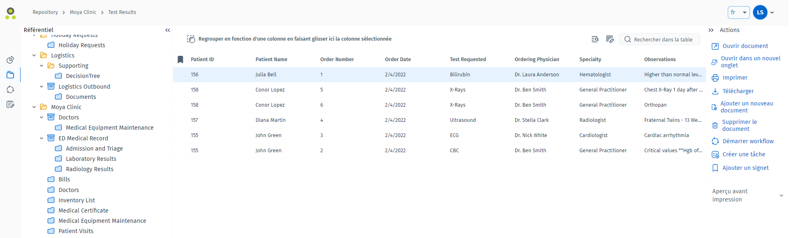789x238 pixels.
Task: Collapse the Référentiel panel
Action: tap(168, 30)
